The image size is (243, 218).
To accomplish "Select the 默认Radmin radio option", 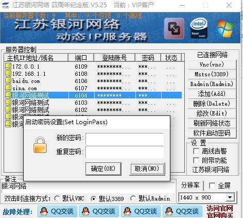I will (133, 198).
